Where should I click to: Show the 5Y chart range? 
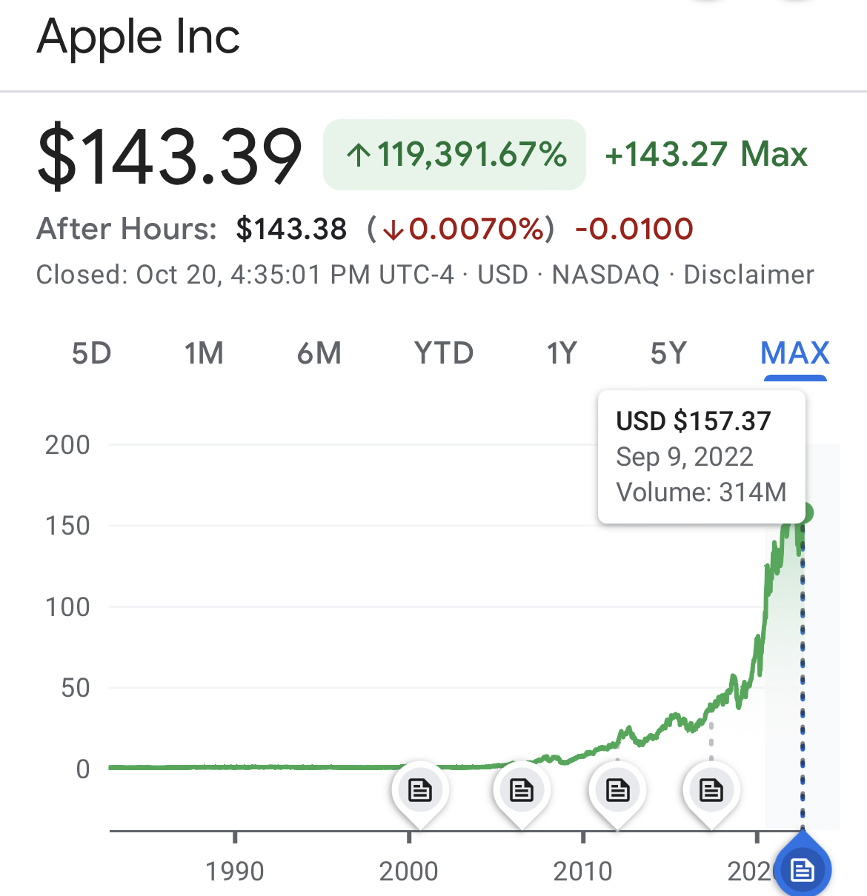(x=669, y=353)
